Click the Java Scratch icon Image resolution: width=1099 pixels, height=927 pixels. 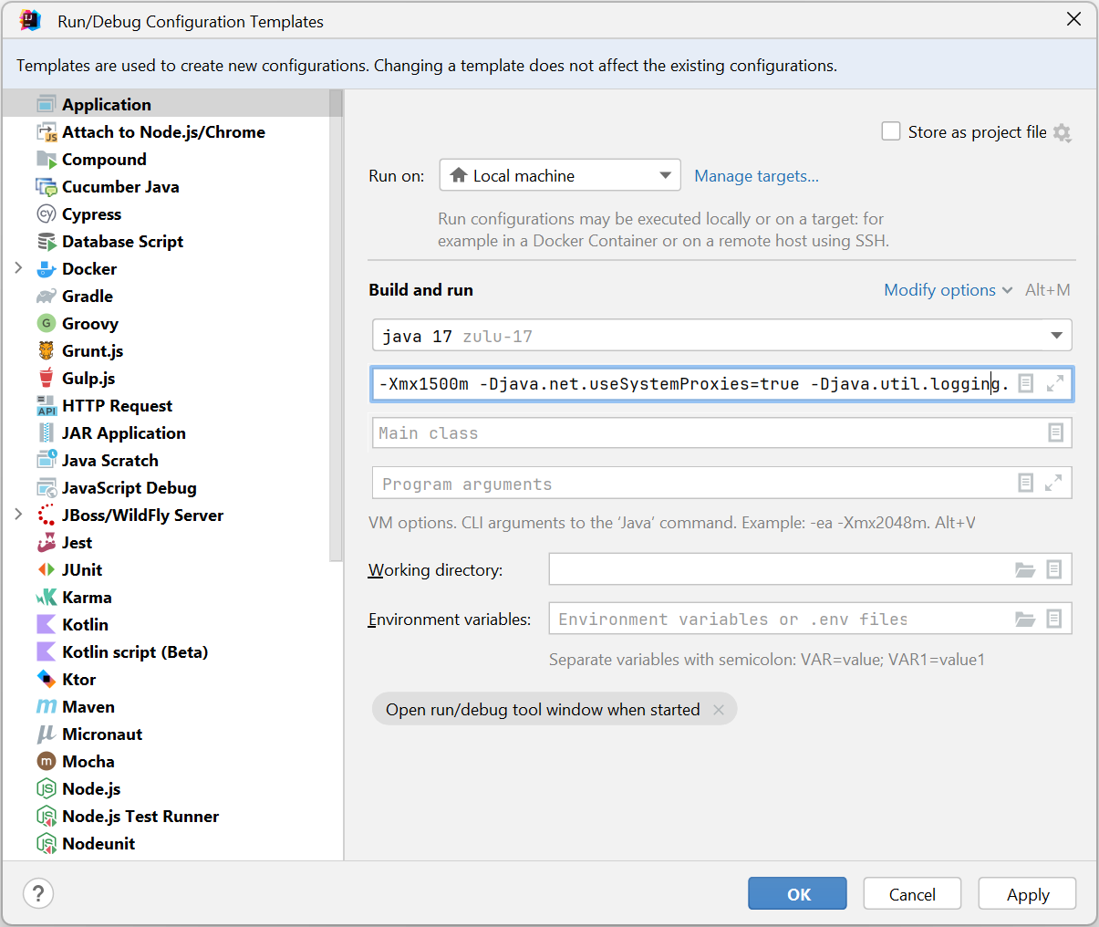[x=47, y=460]
